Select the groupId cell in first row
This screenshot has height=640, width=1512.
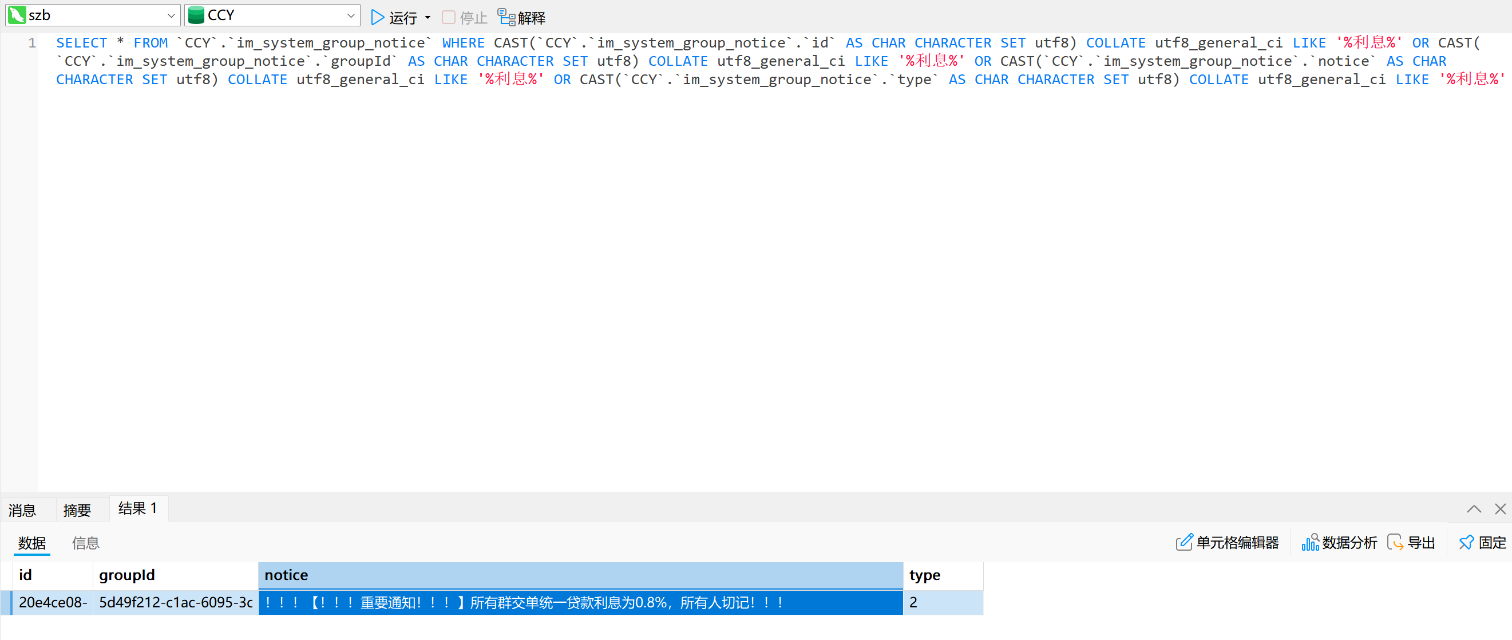[x=175, y=602]
